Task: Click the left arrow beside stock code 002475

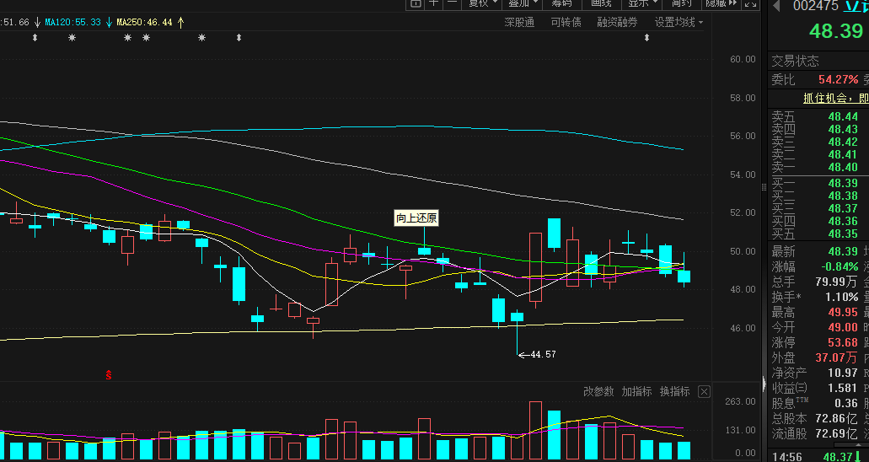Action: coord(776,6)
